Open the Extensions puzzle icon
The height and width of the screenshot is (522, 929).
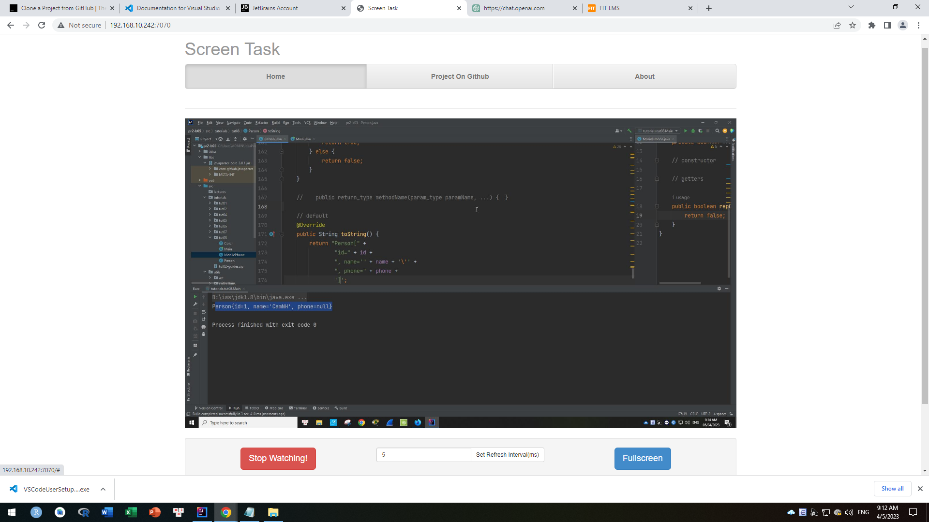pos(872,25)
